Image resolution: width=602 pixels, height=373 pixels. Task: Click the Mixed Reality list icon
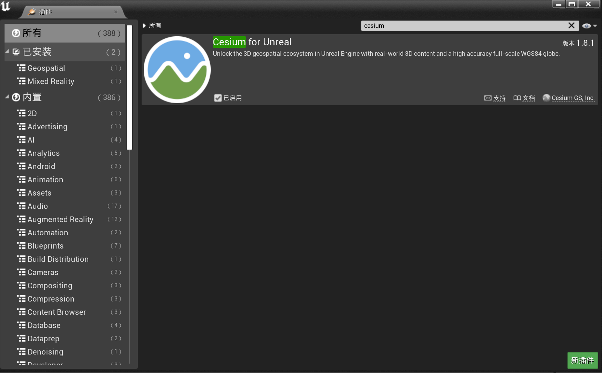point(21,81)
